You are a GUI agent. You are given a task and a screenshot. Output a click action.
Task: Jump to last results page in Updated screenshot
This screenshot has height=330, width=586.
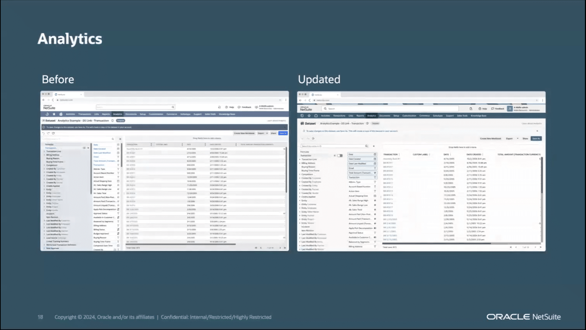(x=541, y=247)
